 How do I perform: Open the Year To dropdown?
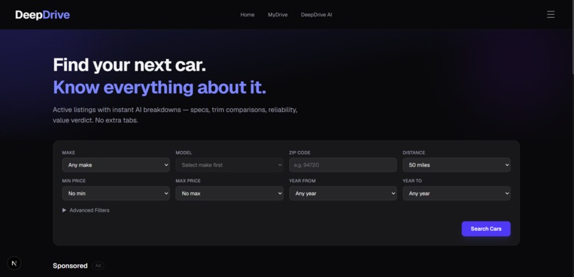(456, 193)
